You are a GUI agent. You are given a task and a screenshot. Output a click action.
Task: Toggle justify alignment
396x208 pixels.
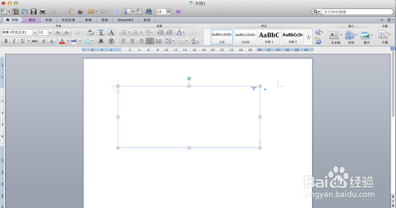150,41
